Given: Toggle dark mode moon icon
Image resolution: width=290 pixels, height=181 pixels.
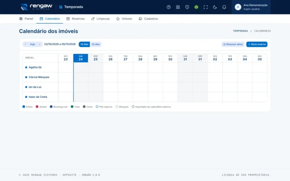Looking at the screenshot, I should [x=215, y=7].
